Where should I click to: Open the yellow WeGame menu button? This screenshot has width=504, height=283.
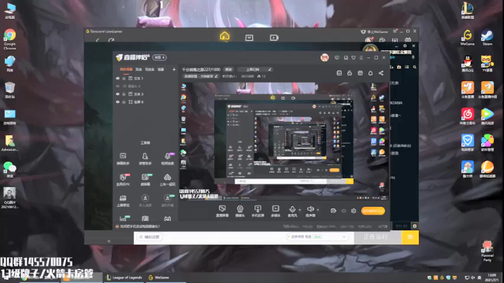tap(410, 237)
